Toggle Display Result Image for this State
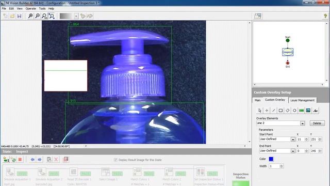 pos(115,160)
